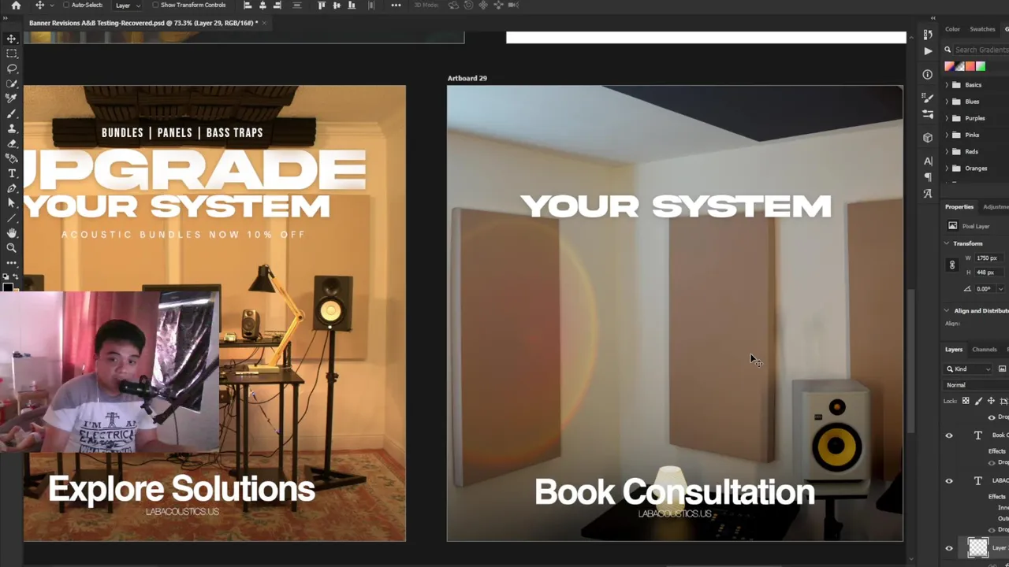This screenshot has width=1009, height=567.
Task: Open the Normal blend mode dropdown
Action: [977, 385]
